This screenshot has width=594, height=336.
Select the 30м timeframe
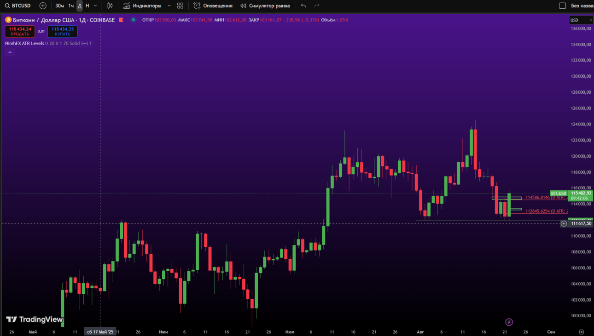click(x=59, y=6)
